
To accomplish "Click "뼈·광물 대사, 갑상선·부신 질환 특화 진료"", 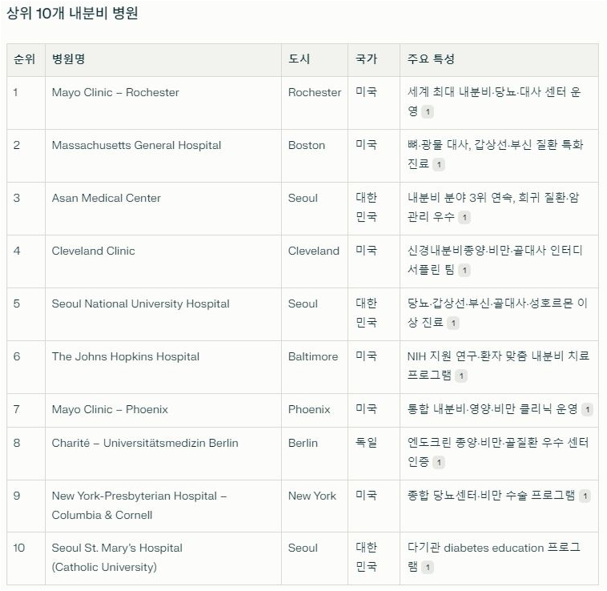I will click(x=495, y=154).
